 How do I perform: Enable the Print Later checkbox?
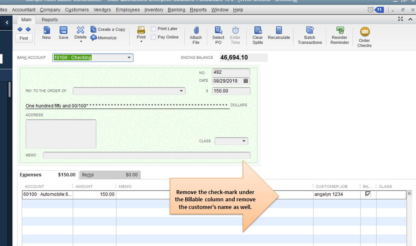coord(153,29)
